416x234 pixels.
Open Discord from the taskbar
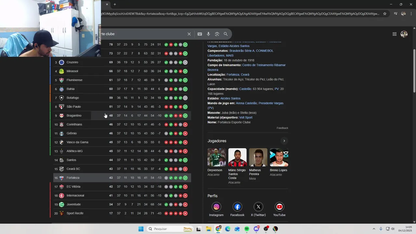256,229
